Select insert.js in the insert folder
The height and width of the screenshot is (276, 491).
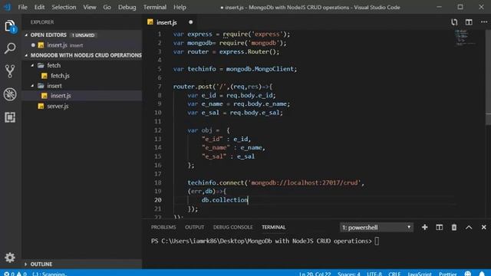[x=61, y=95]
